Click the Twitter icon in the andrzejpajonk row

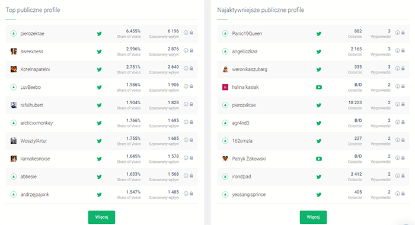[x=99, y=195]
